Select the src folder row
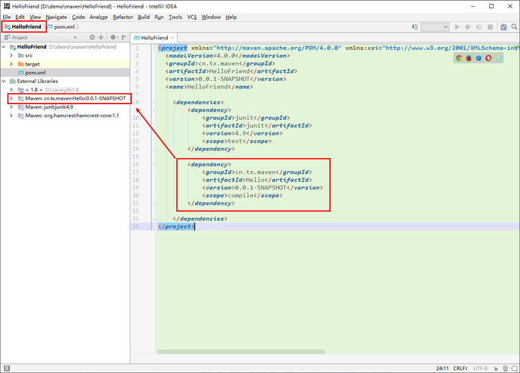The width and height of the screenshot is (520, 373). click(65, 55)
